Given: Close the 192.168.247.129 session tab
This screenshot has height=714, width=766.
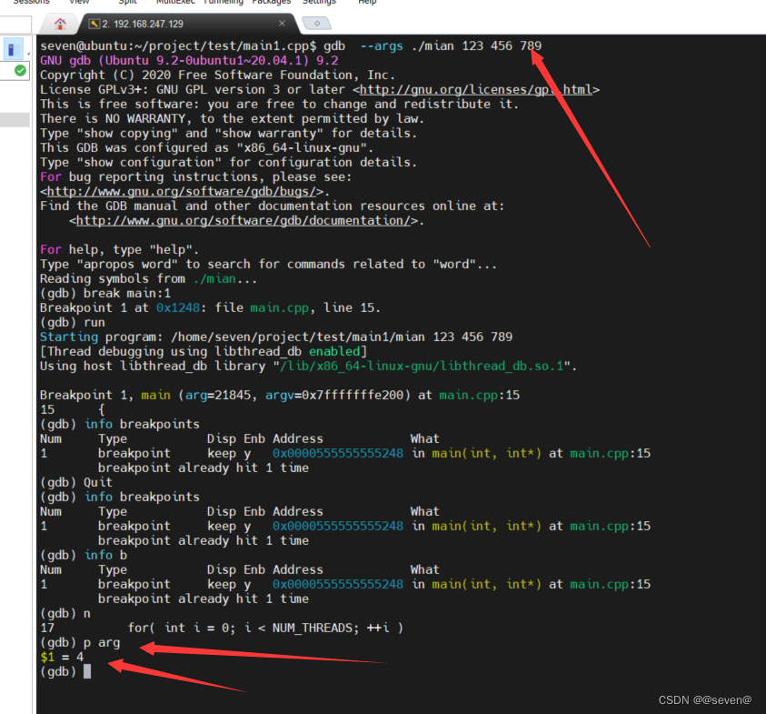Looking at the screenshot, I should (x=282, y=23).
